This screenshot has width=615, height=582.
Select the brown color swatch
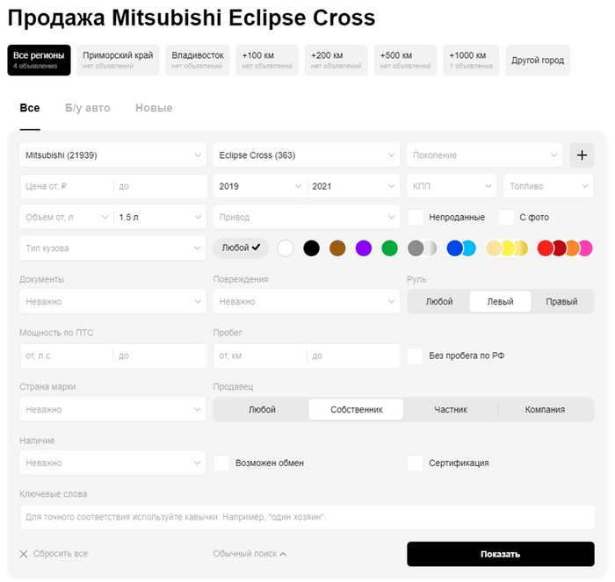(x=337, y=248)
